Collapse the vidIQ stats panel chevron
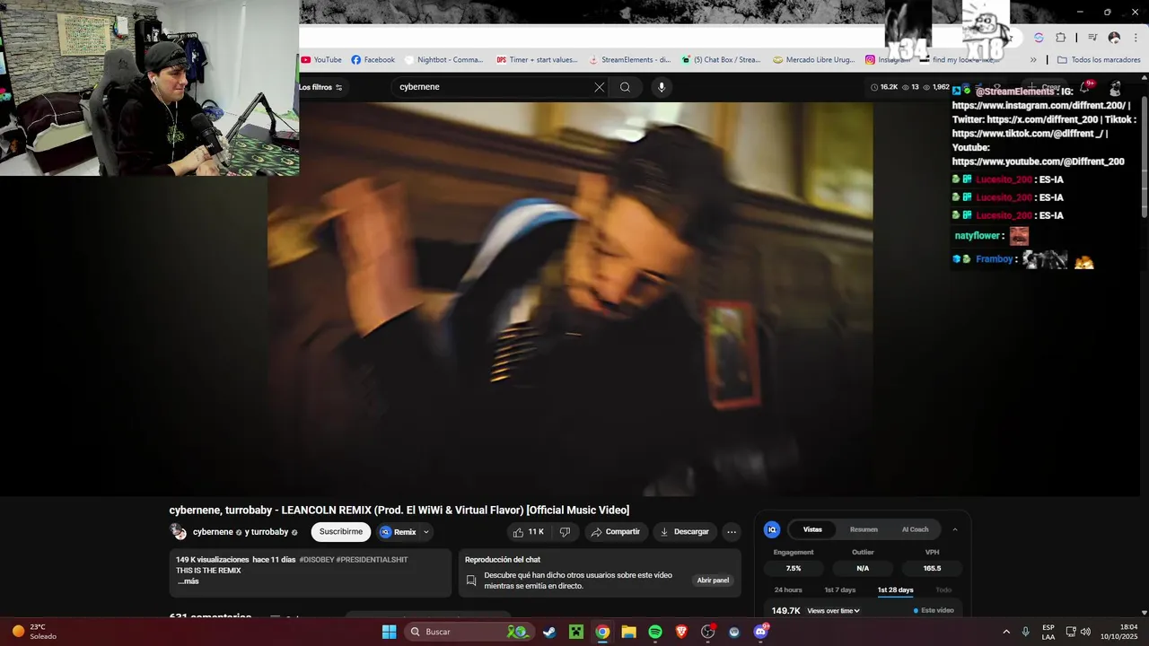This screenshot has width=1149, height=646. tap(955, 529)
